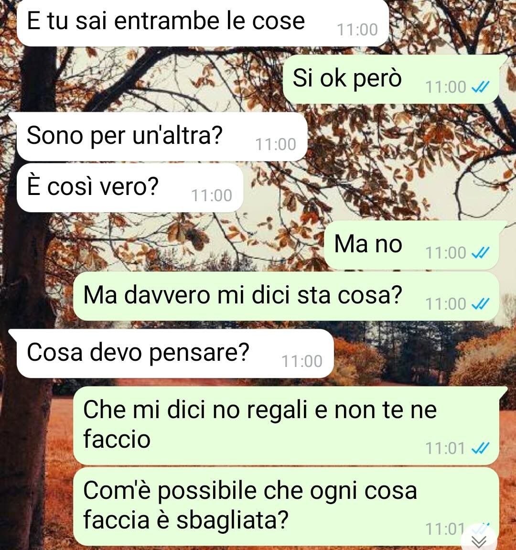
Task: Tap the 11:00 timestamp on 'Sono per un'altra?'
Action: coord(276,144)
